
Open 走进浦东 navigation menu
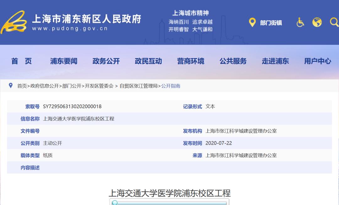click(x=276, y=61)
